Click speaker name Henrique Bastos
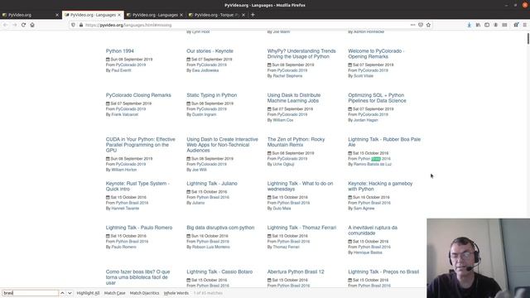 click(x=368, y=252)
